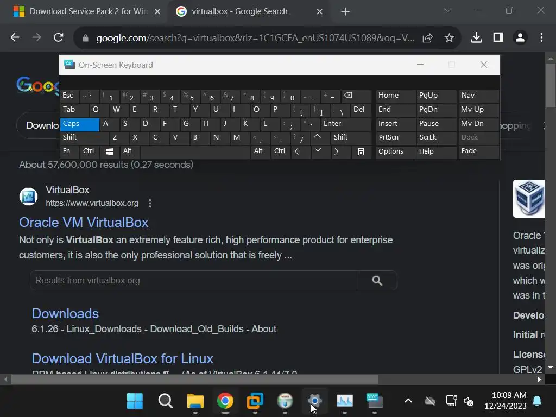
Task: Click the Esc key on On-Screen Keyboard
Action: pyautogui.click(x=69, y=96)
